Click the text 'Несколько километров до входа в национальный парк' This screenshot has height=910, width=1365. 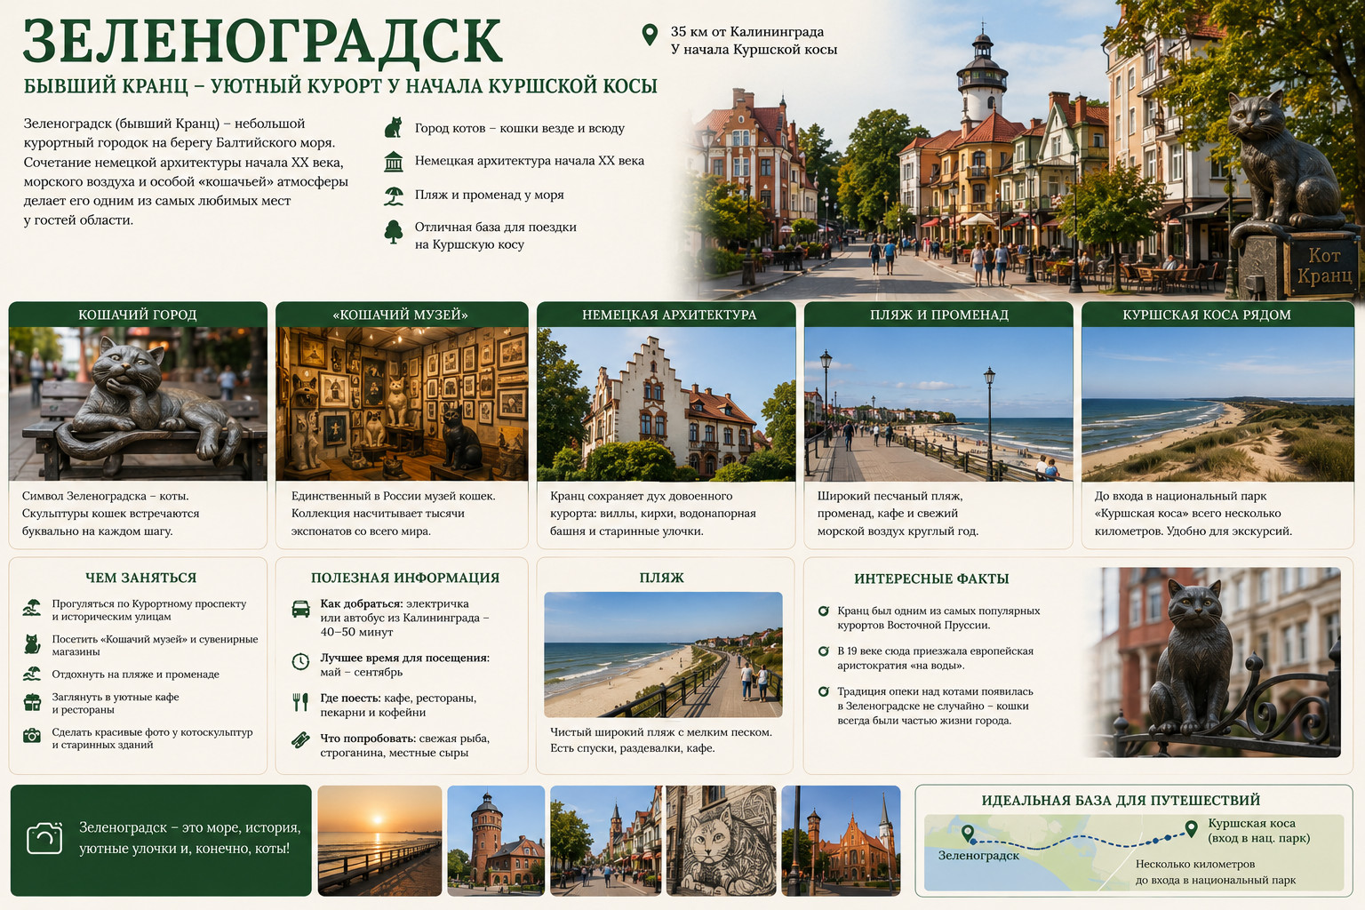click(x=1215, y=872)
